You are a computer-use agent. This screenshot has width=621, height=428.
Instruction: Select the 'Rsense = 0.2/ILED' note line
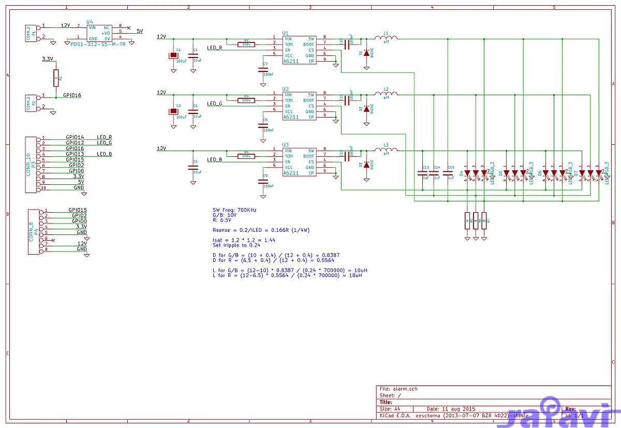point(261,230)
